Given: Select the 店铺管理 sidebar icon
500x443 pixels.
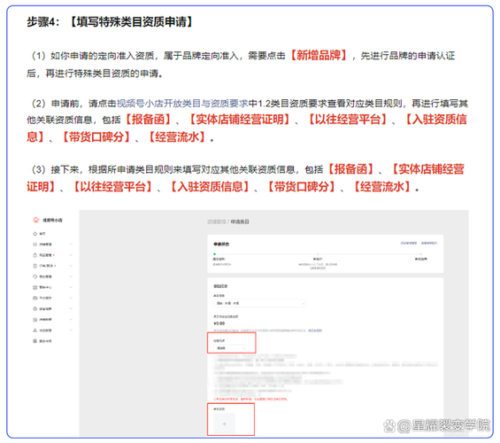Looking at the screenshot, I should point(35,245).
